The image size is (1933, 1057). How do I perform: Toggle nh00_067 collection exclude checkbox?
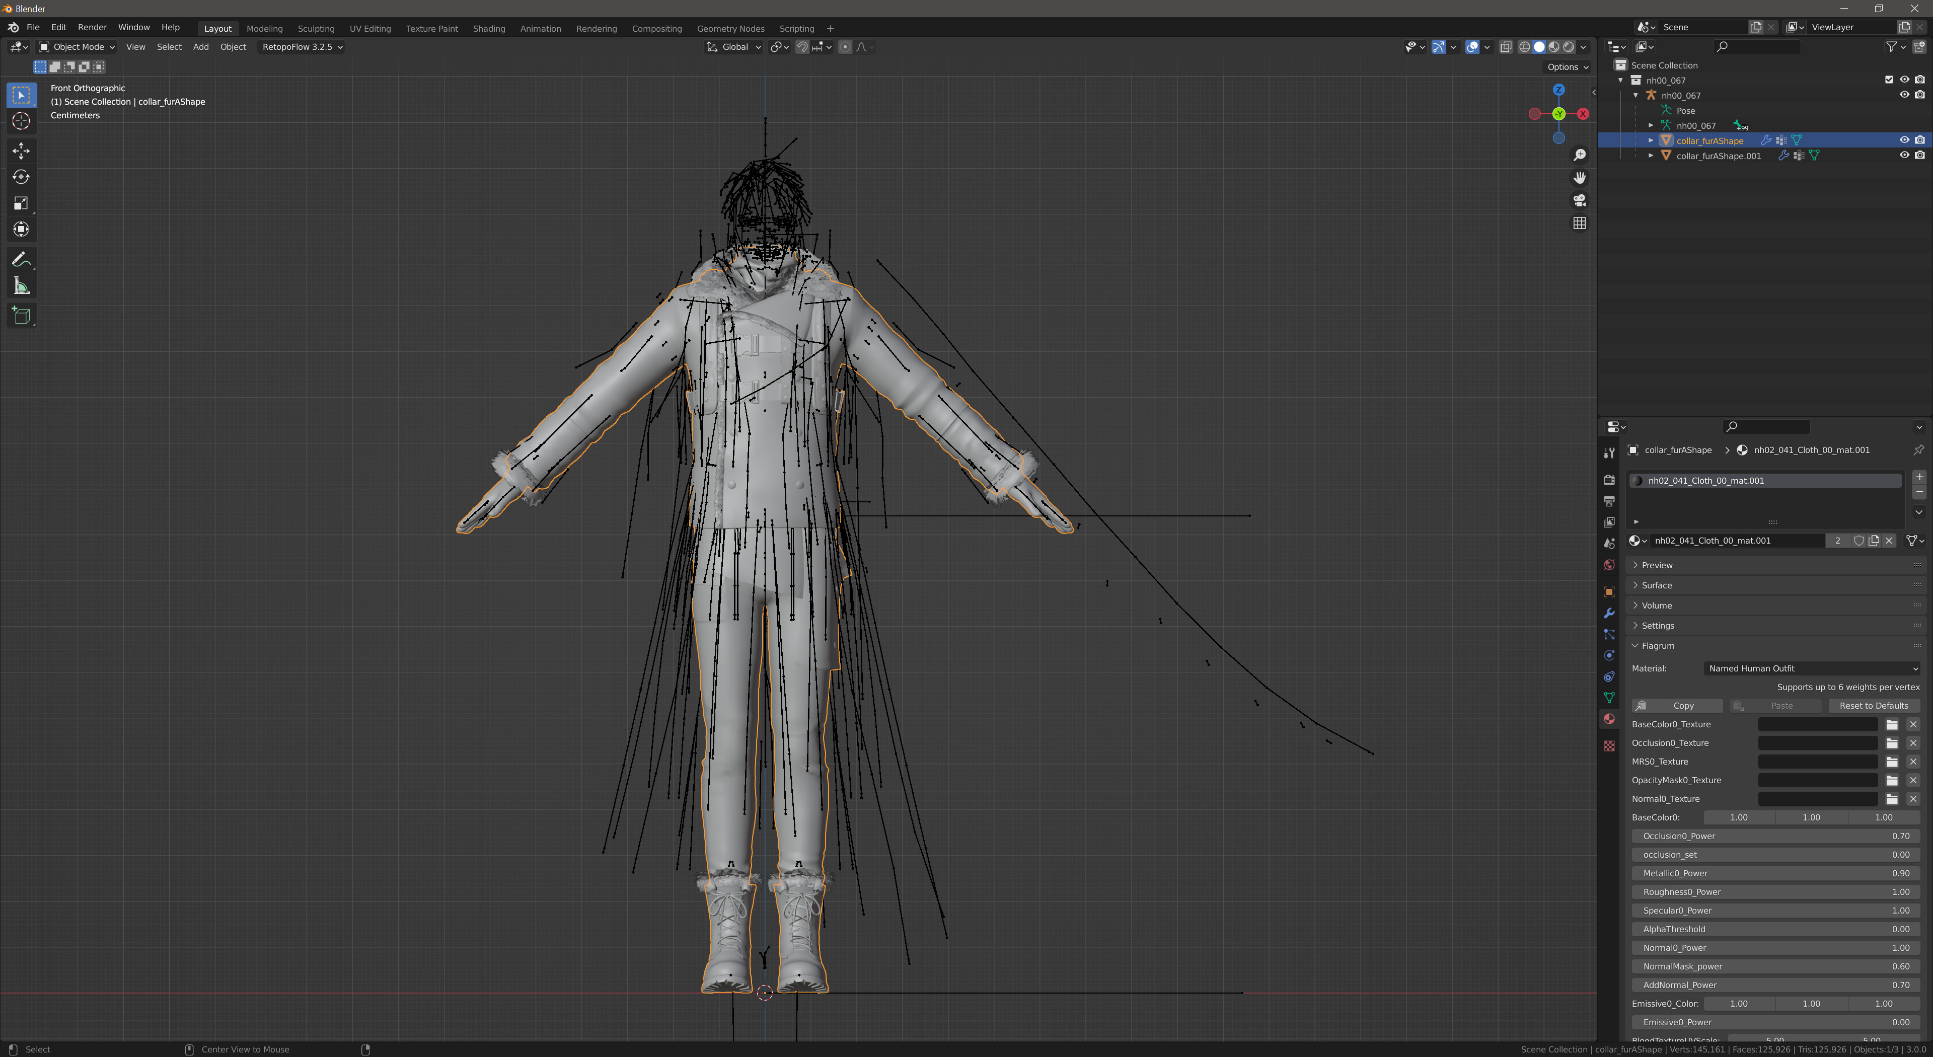click(x=1889, y=80)
